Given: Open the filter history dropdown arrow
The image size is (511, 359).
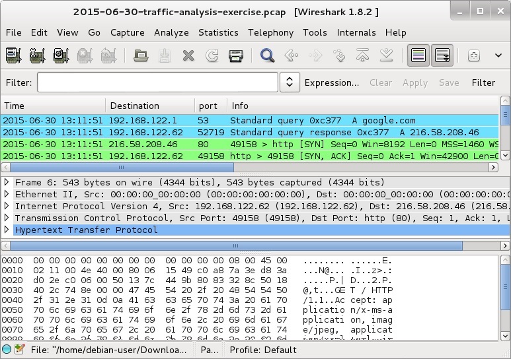Looking at the screenshot, I should click(290, 82).
